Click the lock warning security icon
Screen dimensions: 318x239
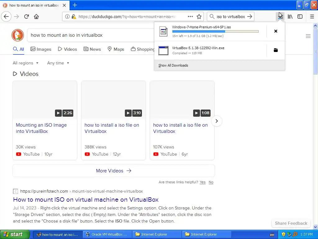(x=74, y=16)
